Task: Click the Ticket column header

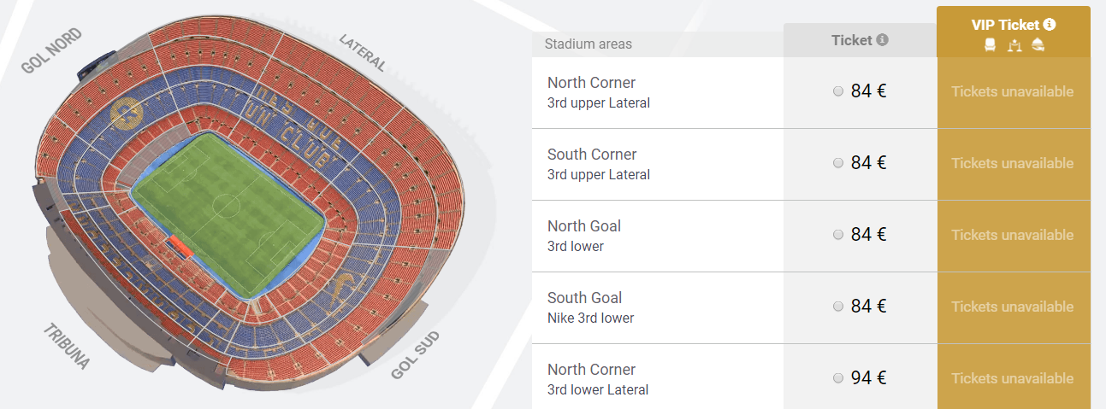Action: click(851, 40)
